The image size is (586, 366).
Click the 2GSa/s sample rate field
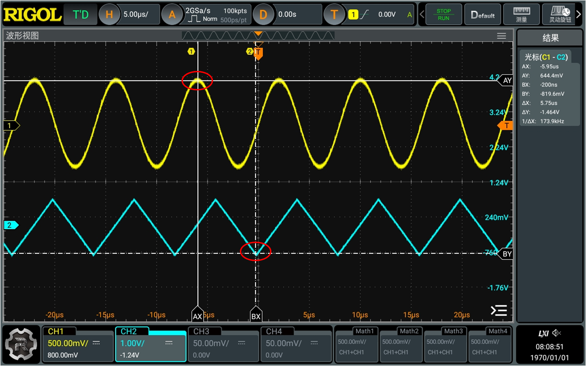[x=198, y=11]
